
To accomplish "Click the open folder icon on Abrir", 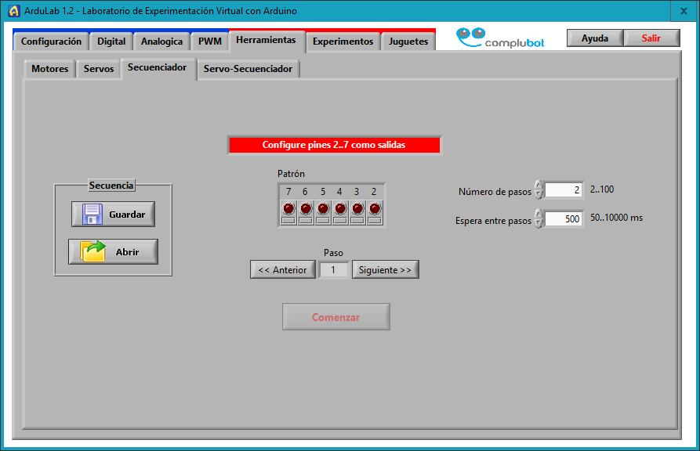I will (x=93, y=252).
